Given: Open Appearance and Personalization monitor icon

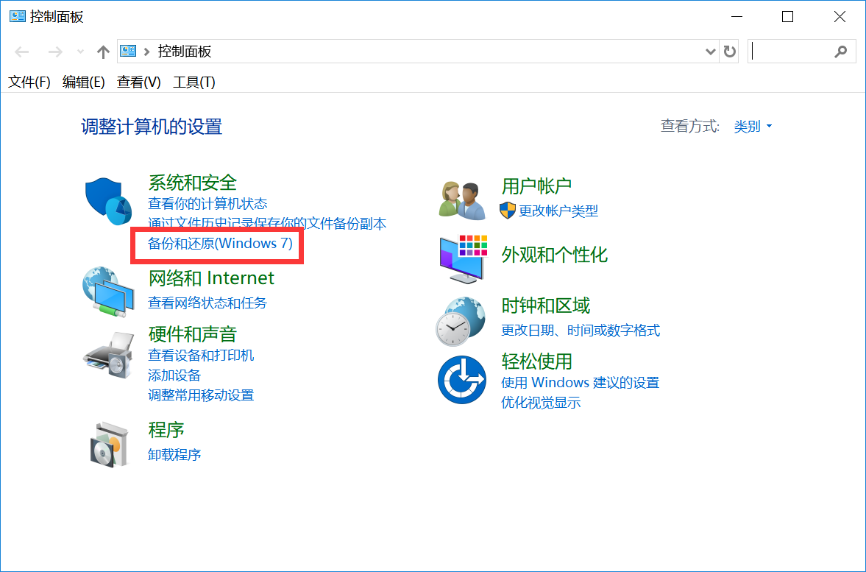Looking at the screenshot, I should tap(462, 259).
